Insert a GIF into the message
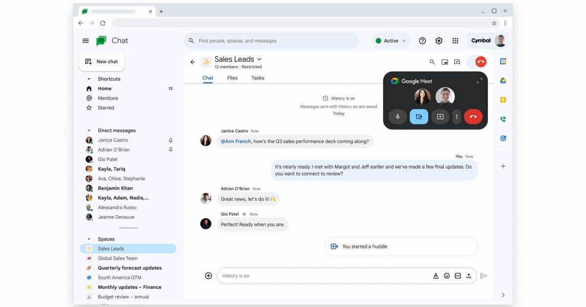Image resolution: width=586 pixels, height=307 pixels. (x=458, y=275)
